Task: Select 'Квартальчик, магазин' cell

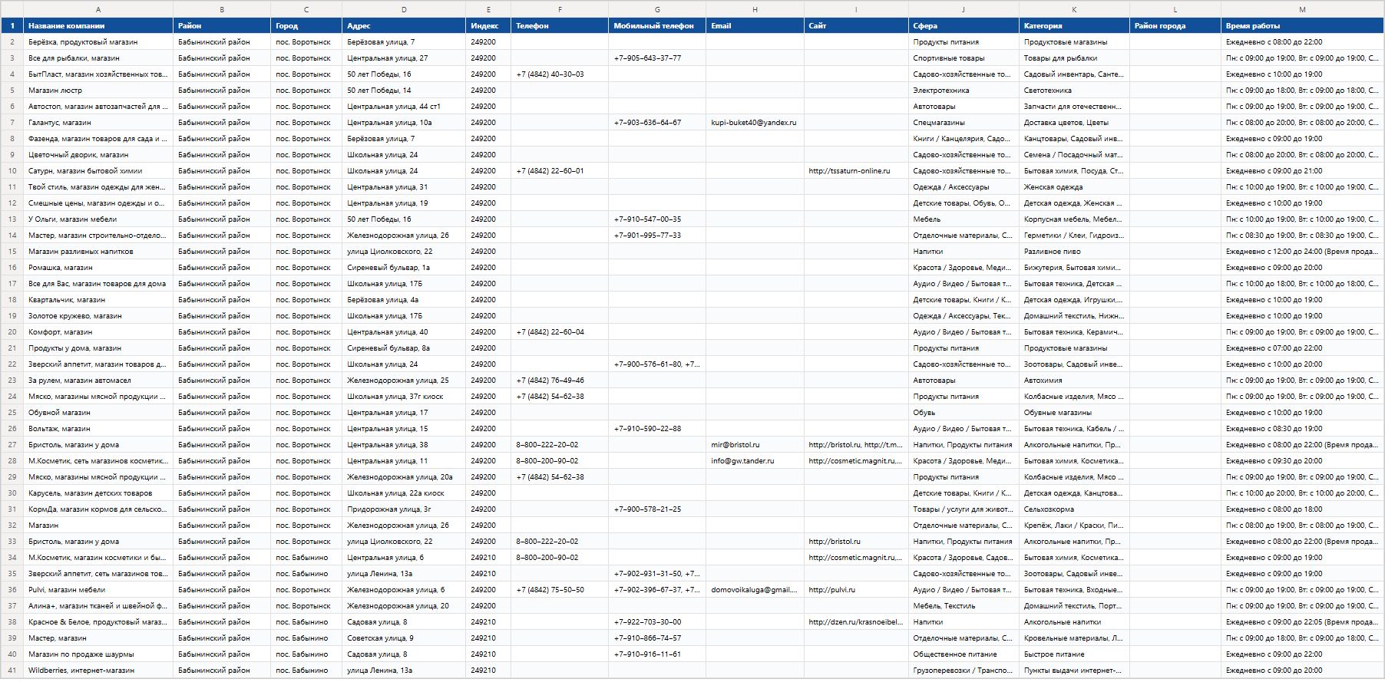Action: click(x=98, y=300)
